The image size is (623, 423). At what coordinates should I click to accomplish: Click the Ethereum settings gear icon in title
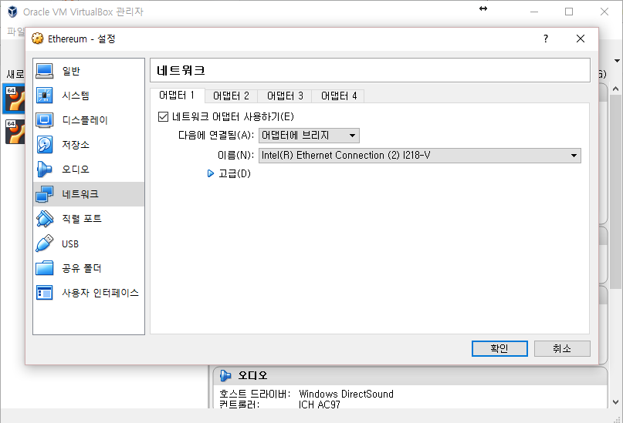coord(38,39)
